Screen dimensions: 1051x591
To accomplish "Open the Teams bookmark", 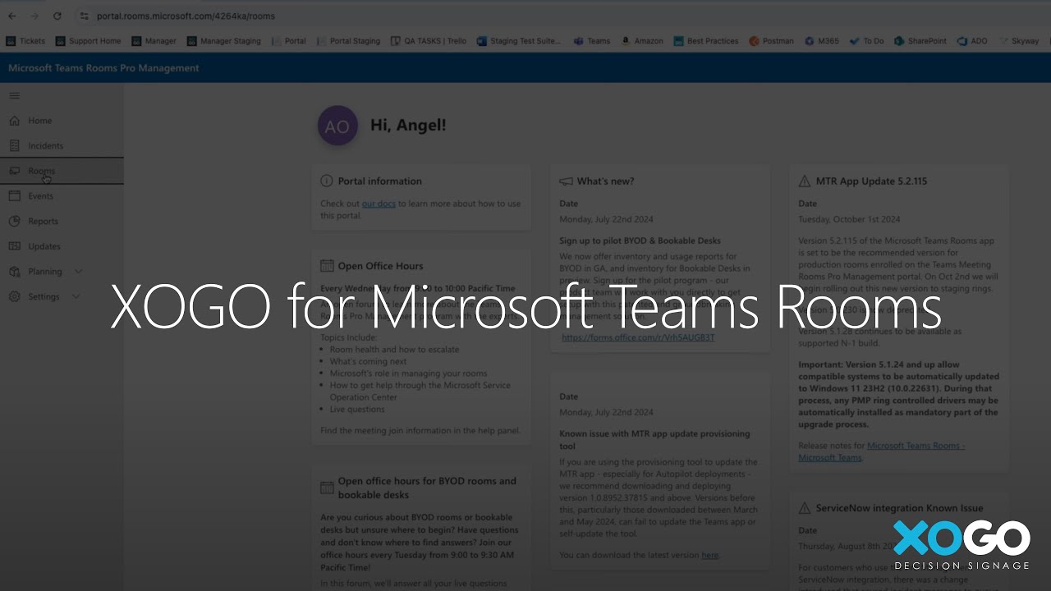I will tap(592, 41).
